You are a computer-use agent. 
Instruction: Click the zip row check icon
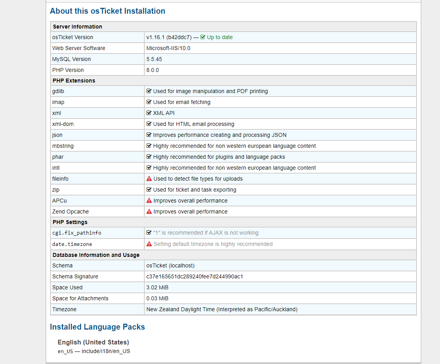point(149,189)
